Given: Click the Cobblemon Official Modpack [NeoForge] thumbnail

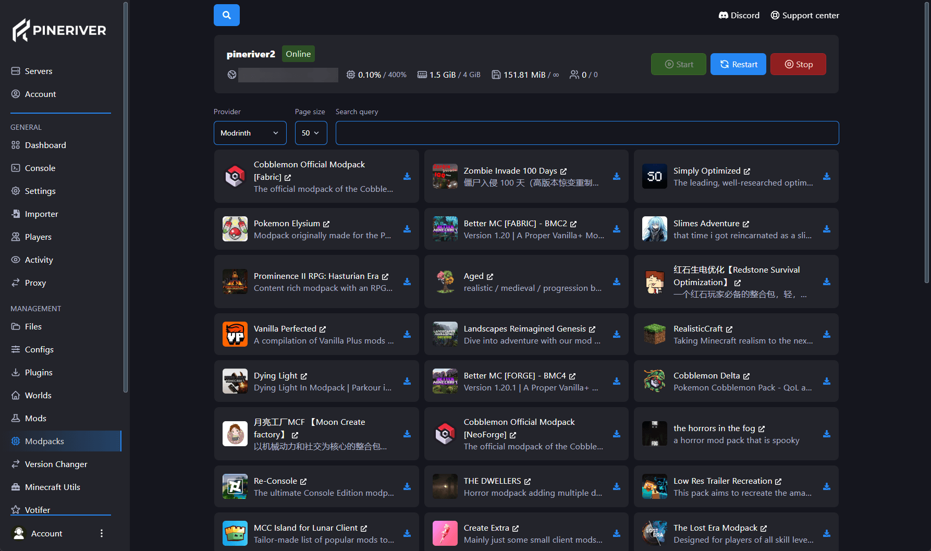Looking at the screenshot, I should (445, 434).
